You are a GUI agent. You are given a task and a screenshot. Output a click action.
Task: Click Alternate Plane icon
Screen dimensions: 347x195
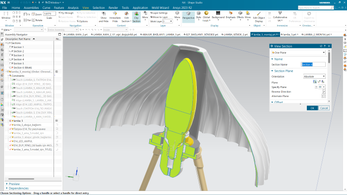tap(324, 96)
